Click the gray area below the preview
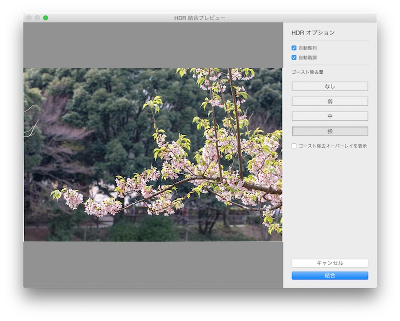The image size is (400, 321). 152,264
